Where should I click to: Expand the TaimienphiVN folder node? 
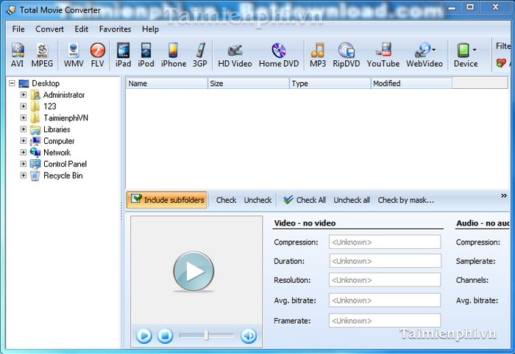(x=24, y=118)
